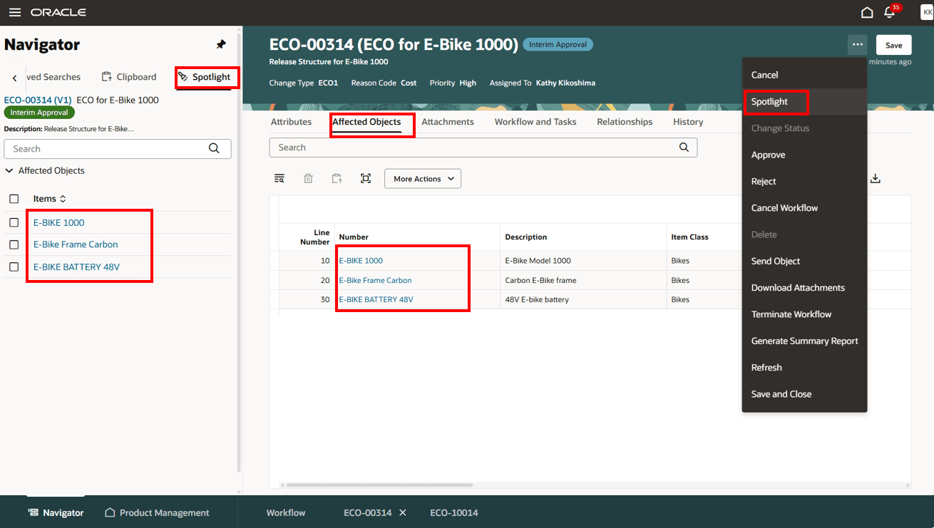This screenshot has height=528, width=934.
Task: Open the query by example filter icon
Action: point(279,178)
